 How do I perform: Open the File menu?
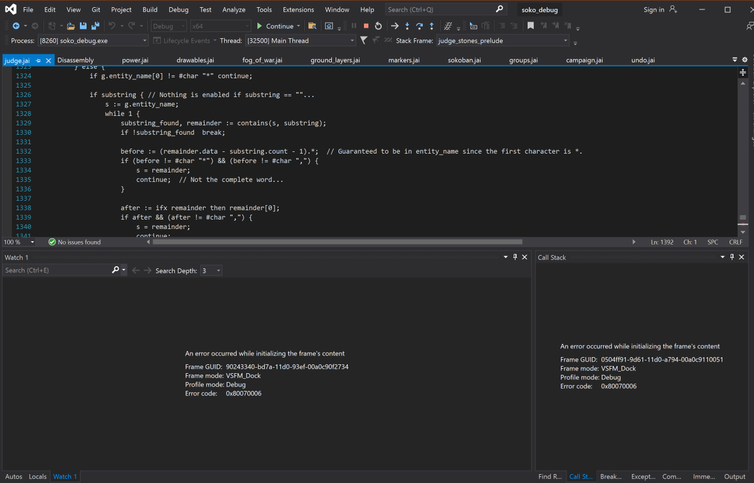pyautogui.click(x=28, y=9)
